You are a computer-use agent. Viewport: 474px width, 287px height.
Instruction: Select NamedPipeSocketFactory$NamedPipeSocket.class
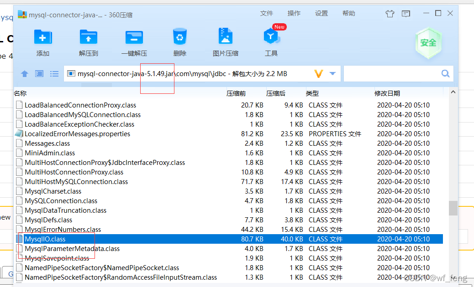coord(102,268)
